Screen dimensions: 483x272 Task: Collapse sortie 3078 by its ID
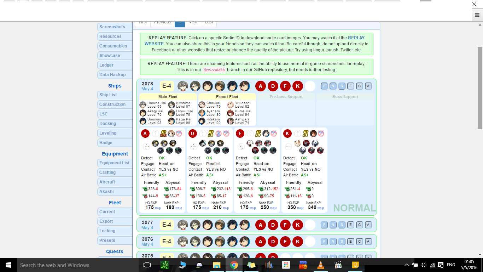pyautogui.click(x=147, y=84)
